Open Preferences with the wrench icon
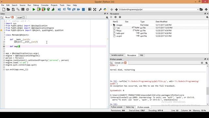Screen dimensions: 209x118 pyautogui.click(x=100, y=10)
